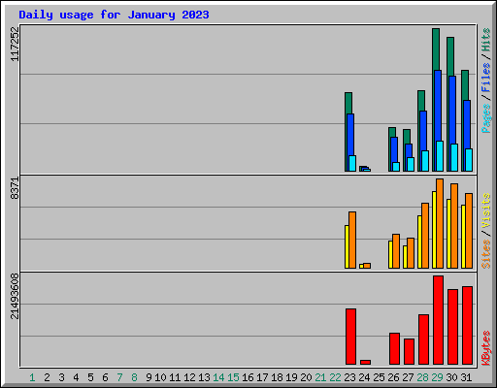This screenshot has height=388, width=497.
Task: Click day 19 on the date axis
Action: tap(291, 377)
